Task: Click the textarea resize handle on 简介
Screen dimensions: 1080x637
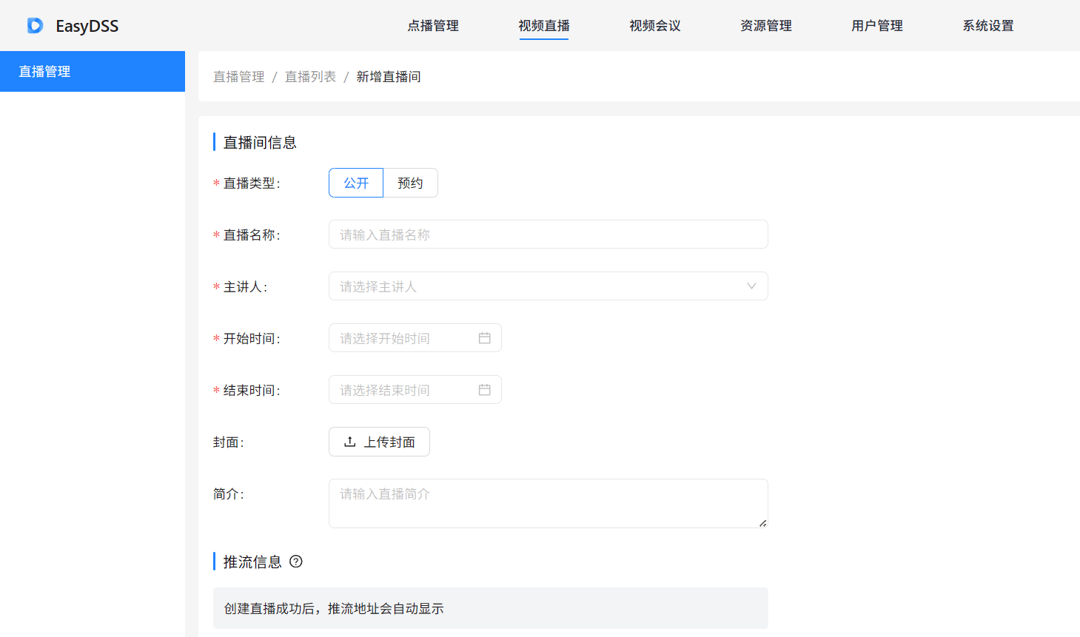Action: pyautogui.click(x=763, y=524)
